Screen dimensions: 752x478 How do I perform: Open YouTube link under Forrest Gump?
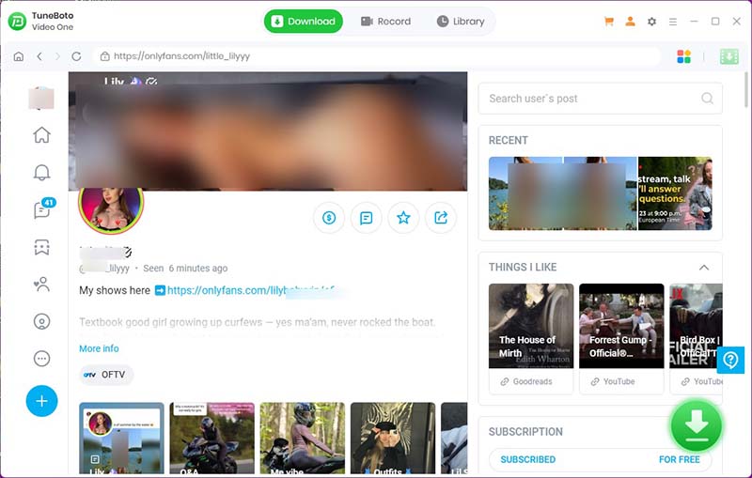613,381
